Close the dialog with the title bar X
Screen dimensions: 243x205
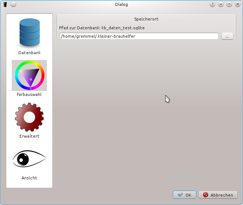pyautogui.click(x=238, y=4)
